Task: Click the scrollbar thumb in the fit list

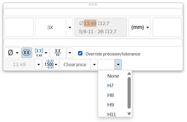Action: pyautogui.click(x=129, y=93)
